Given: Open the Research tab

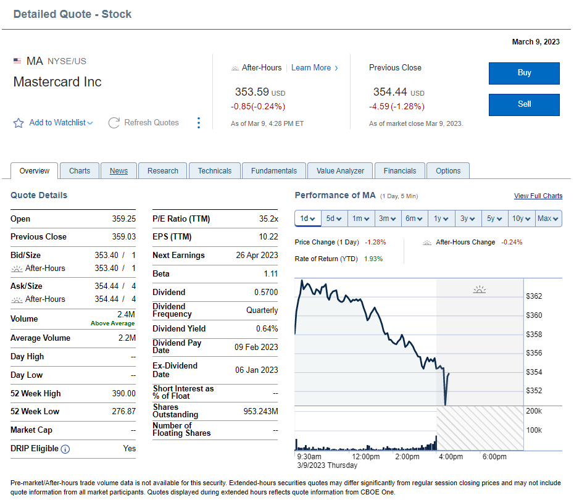Looking at the screenshot, I should click(162, 171).
